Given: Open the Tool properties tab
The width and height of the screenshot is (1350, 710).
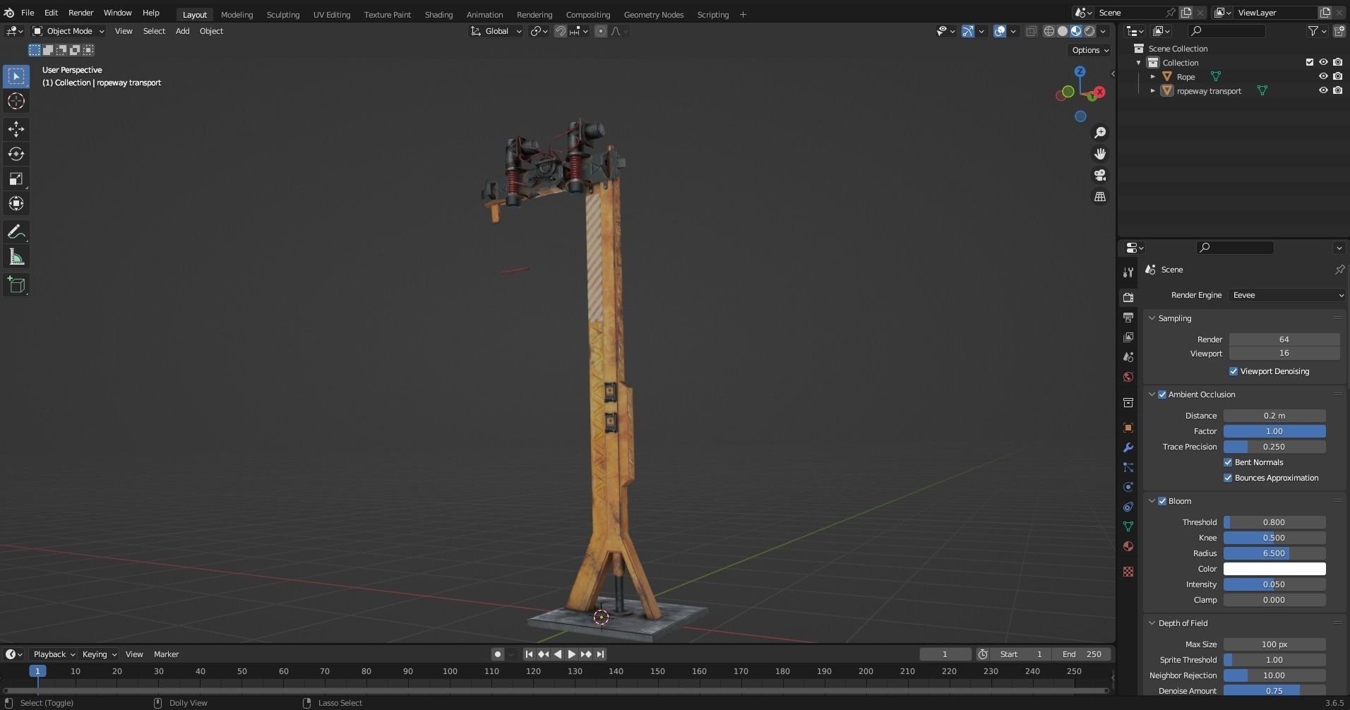Looking at the screenshot, I should click(x=1128, y=272).
